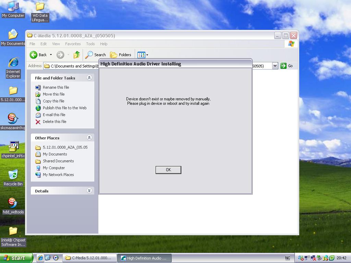Select the 5.12.01.000 desktop folder
351x263 pixels.
[13, 94]
